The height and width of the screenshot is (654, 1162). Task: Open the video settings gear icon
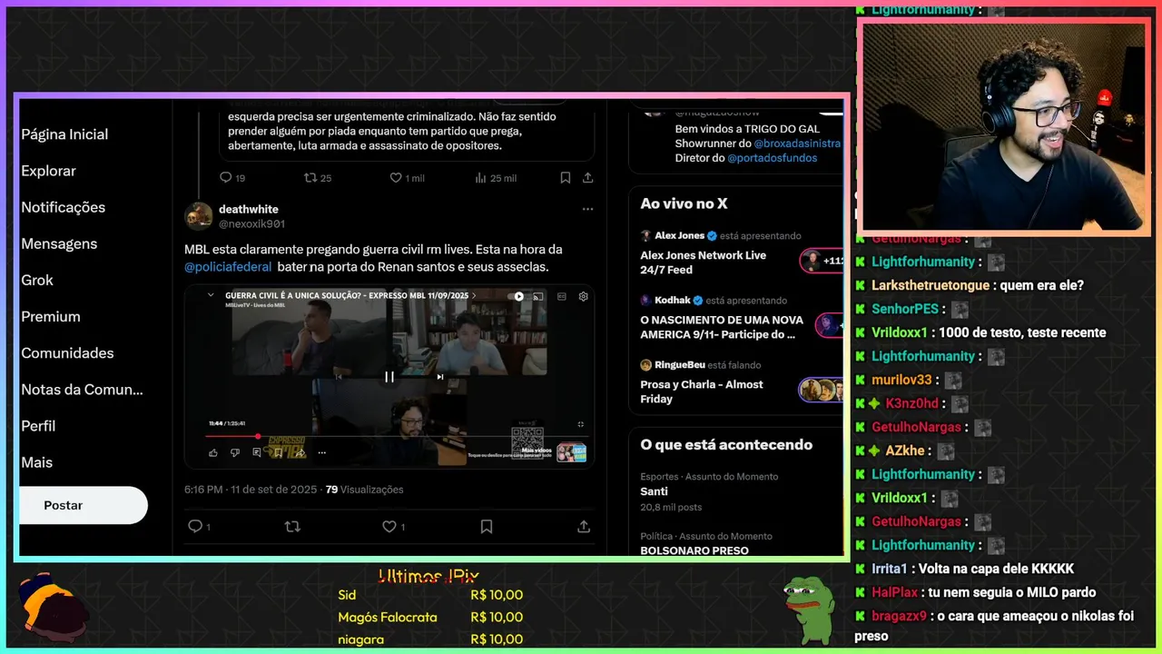(583, 296)
